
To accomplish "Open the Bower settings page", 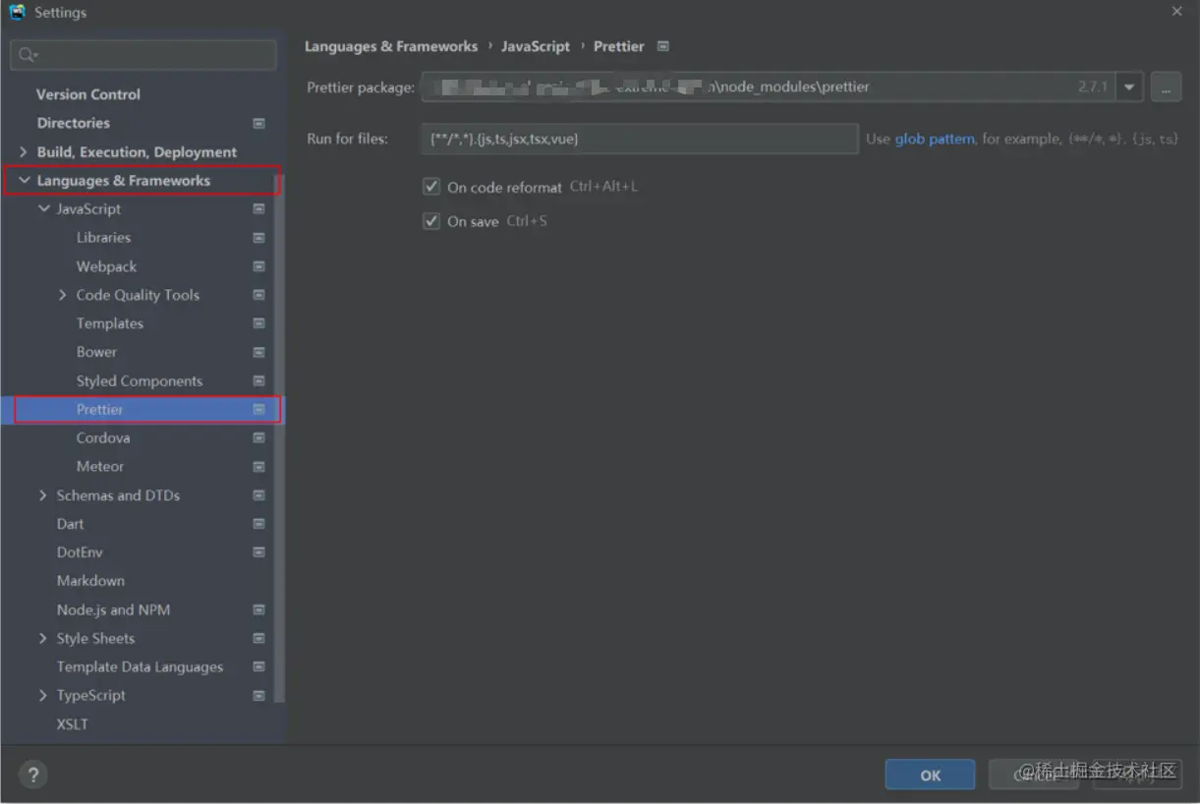I will tap(96, 352).
